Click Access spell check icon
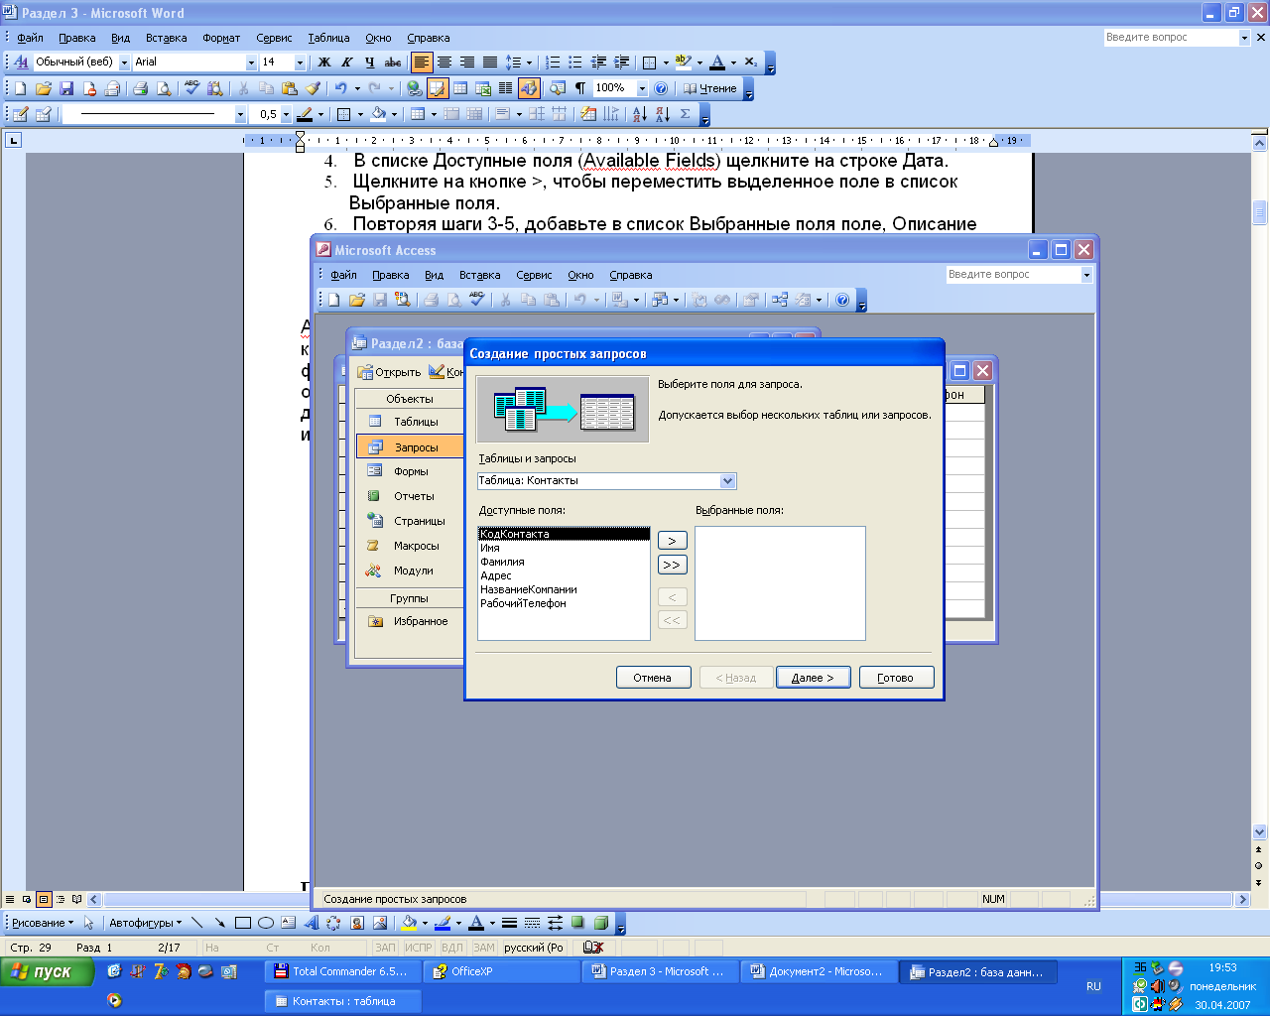 476,300
